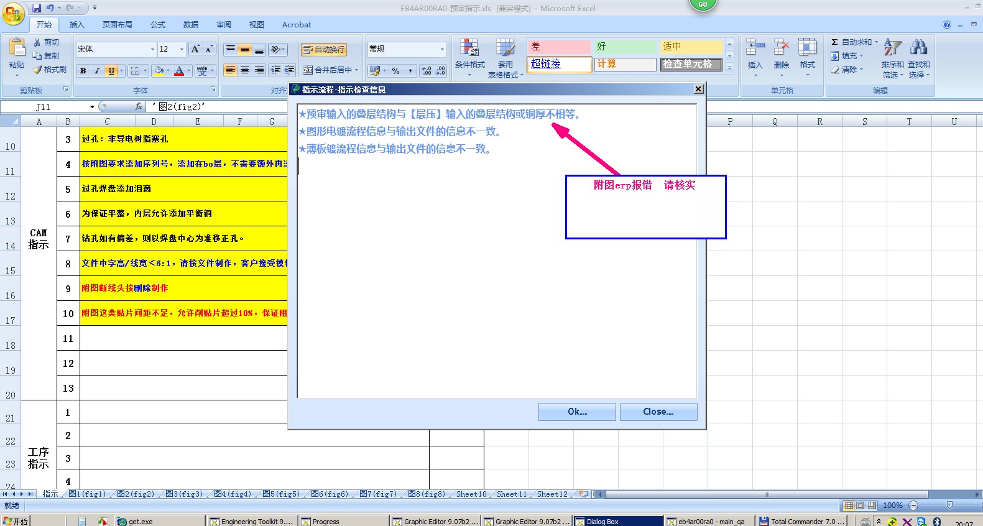Click the Office orb button
Viewport: 983px width, 526px height.
[x=14, y=12]
